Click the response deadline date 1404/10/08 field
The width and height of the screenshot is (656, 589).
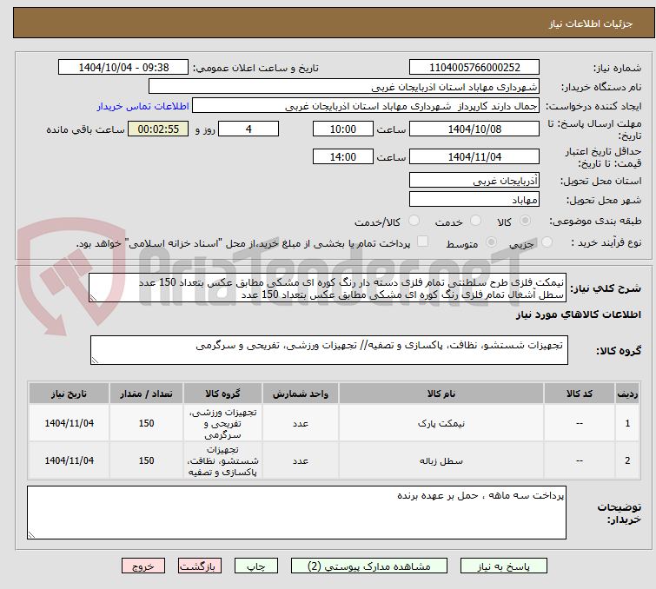pos(474,129)
